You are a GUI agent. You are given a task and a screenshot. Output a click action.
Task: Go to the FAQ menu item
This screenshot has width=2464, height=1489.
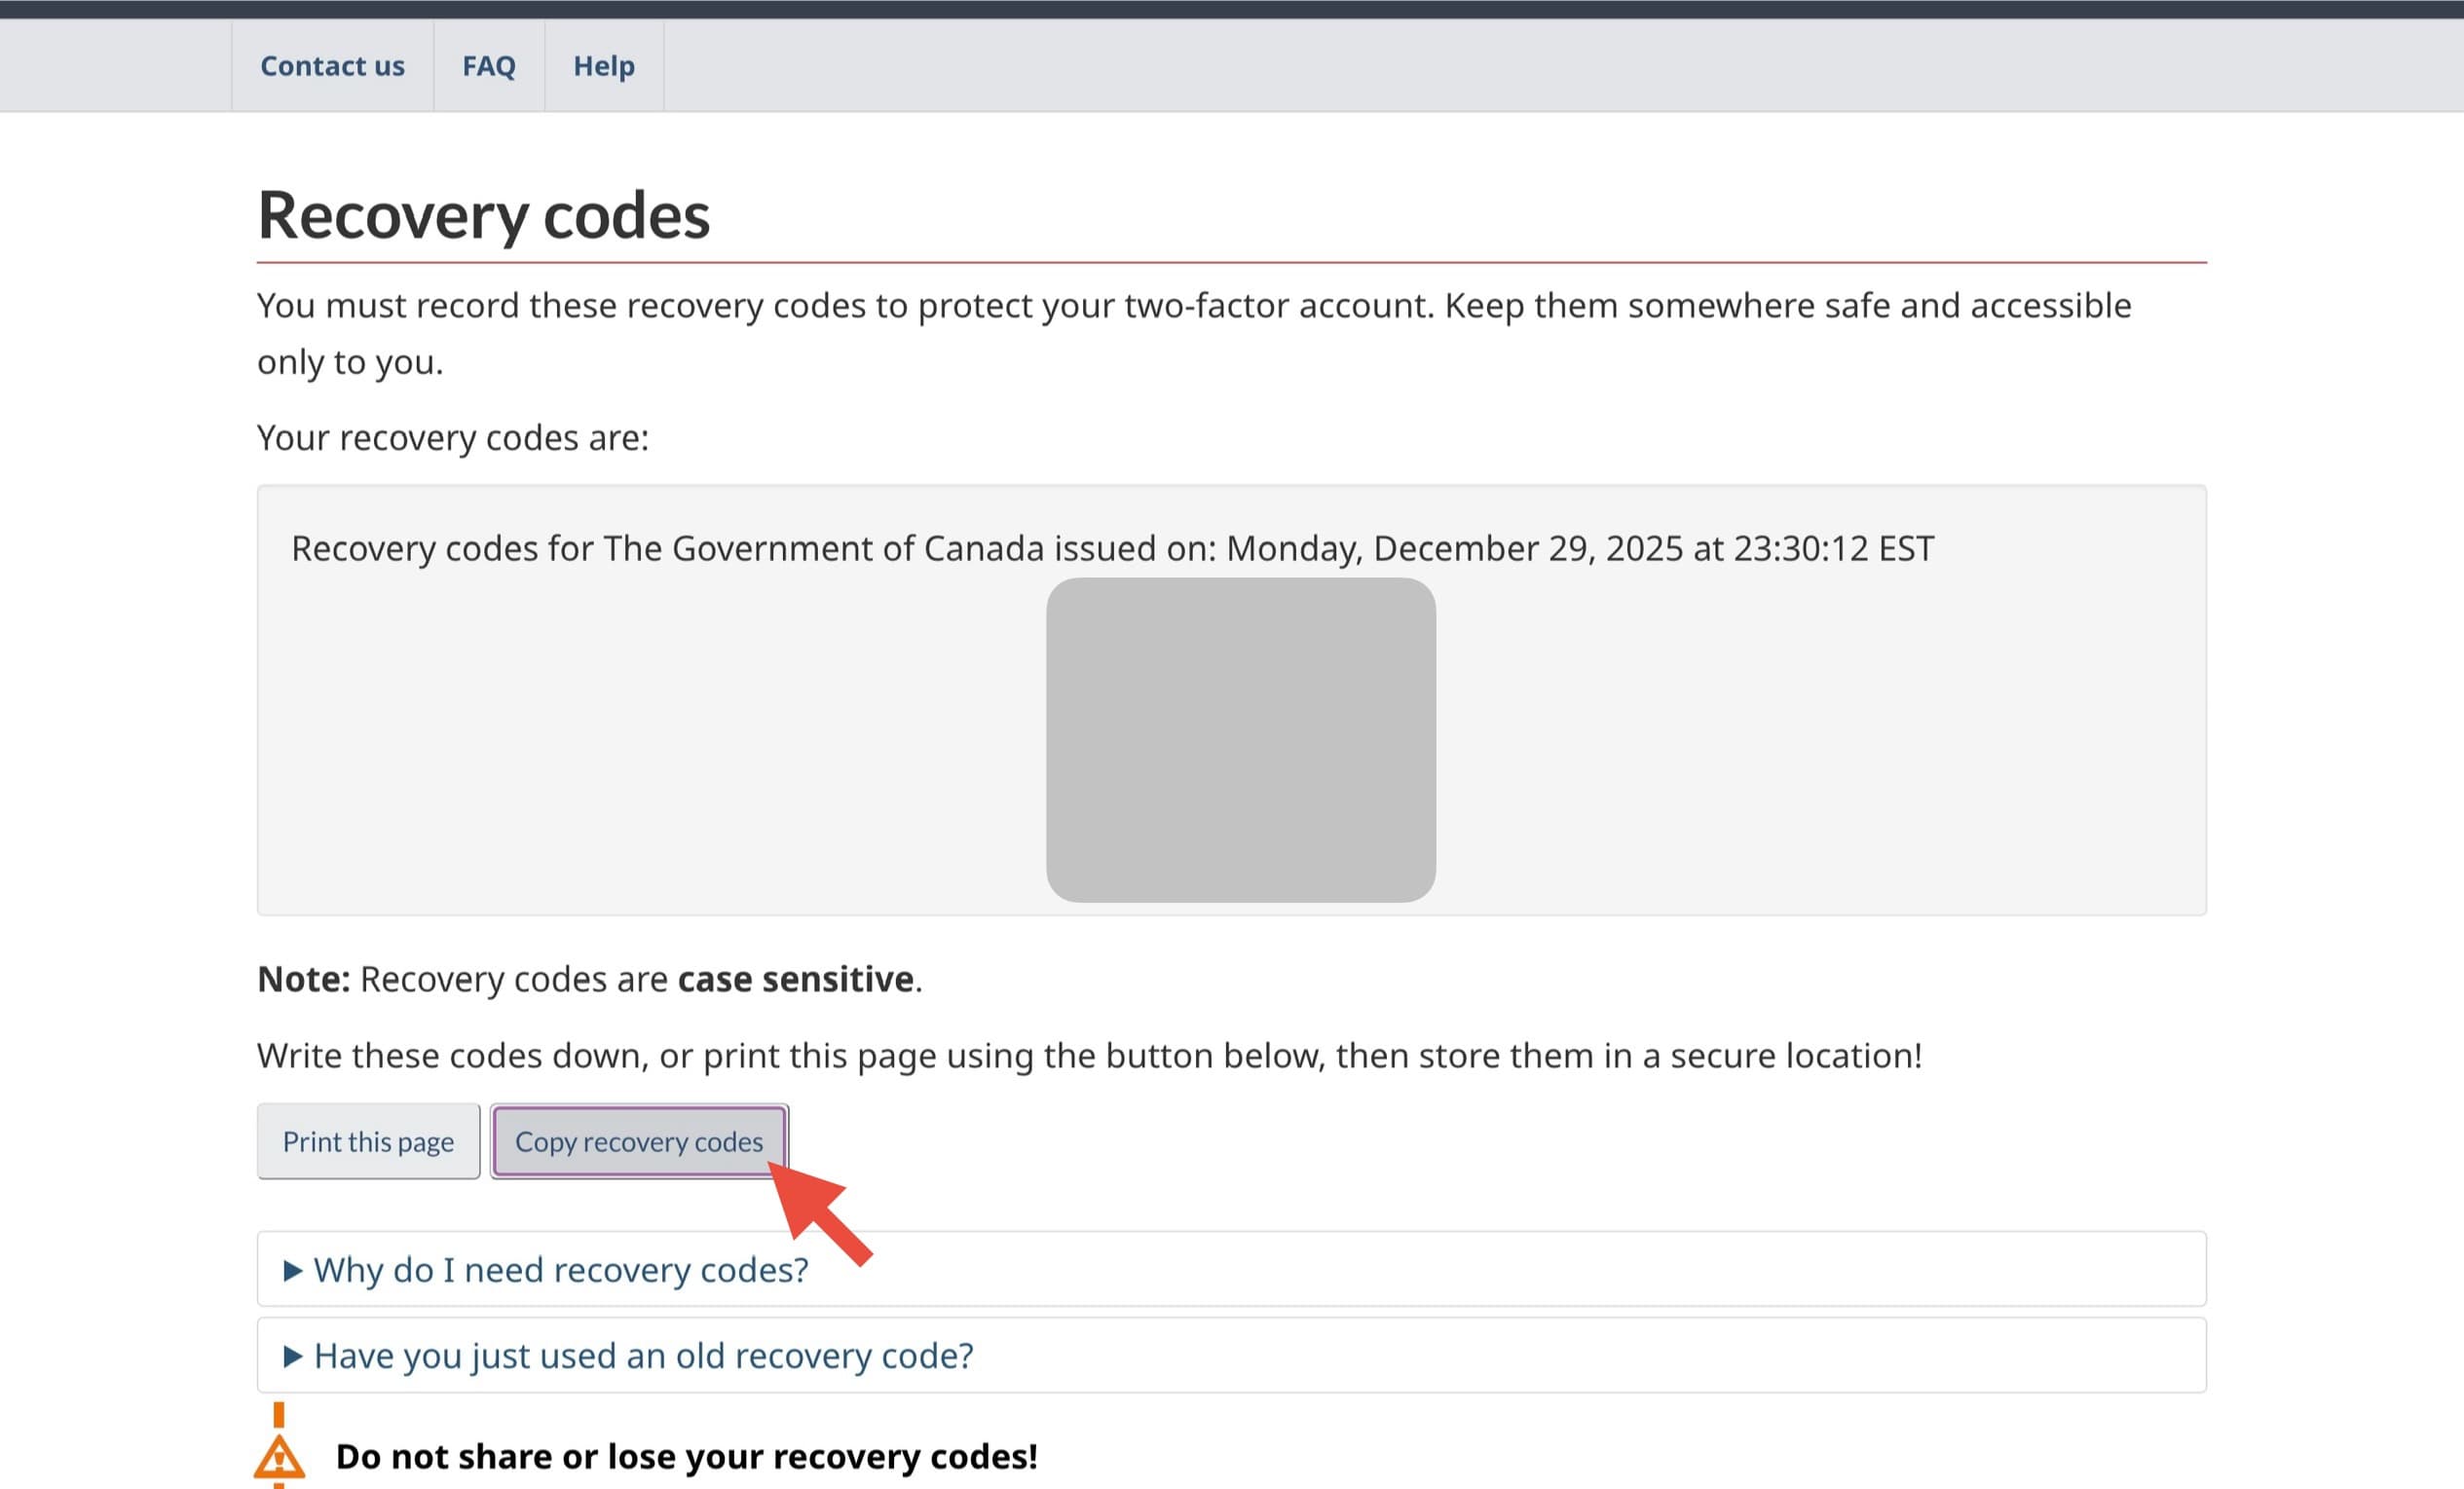(x=488, y=66)
